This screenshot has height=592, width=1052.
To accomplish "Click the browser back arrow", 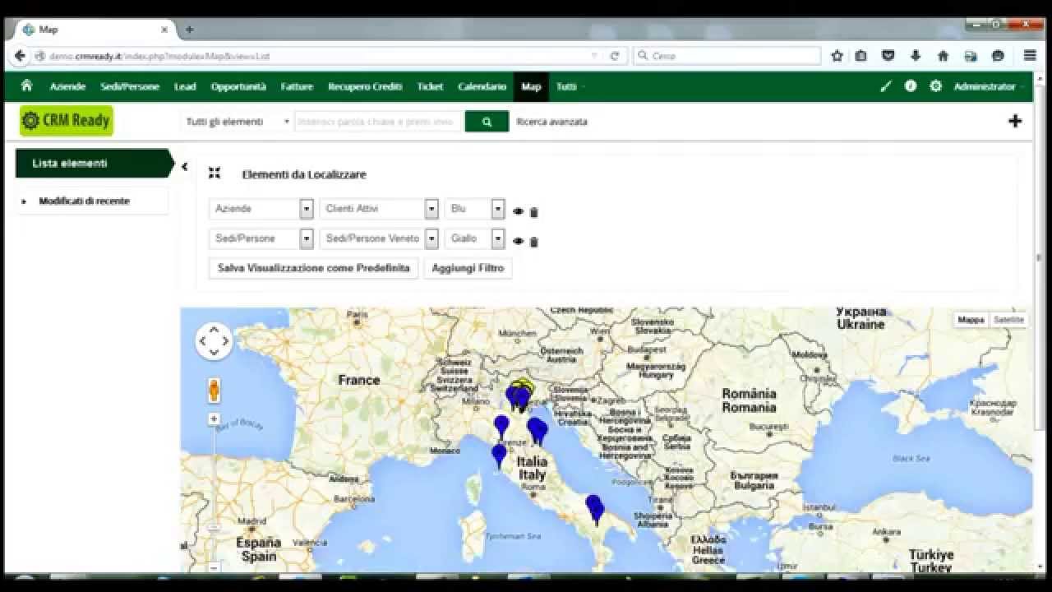I will tap(20, 56).
